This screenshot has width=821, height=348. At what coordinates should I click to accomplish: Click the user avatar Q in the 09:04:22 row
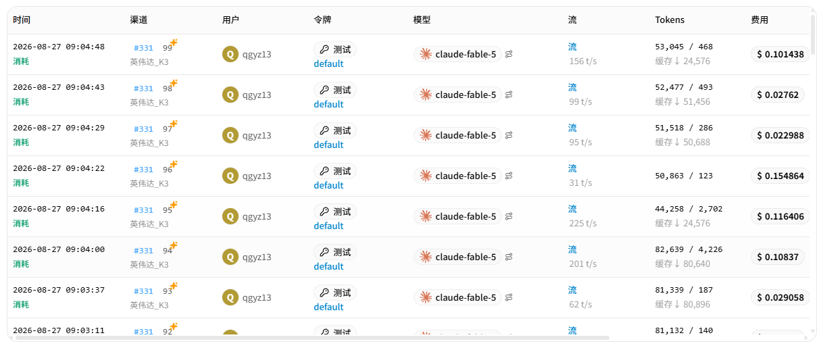point(230,176)
